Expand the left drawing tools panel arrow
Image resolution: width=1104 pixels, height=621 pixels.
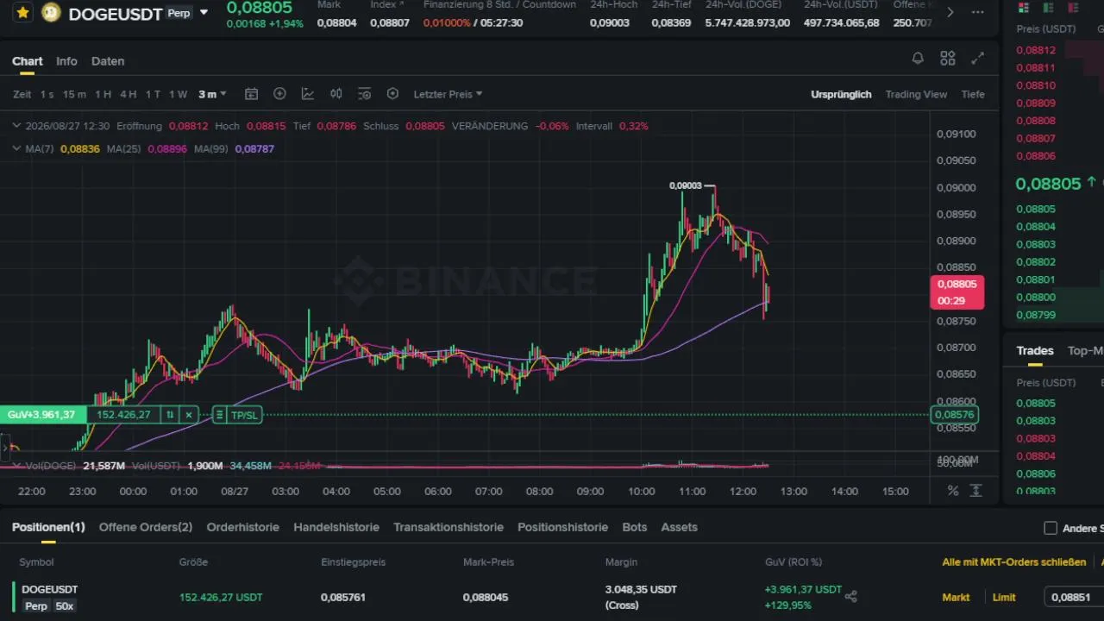(4, 448)
